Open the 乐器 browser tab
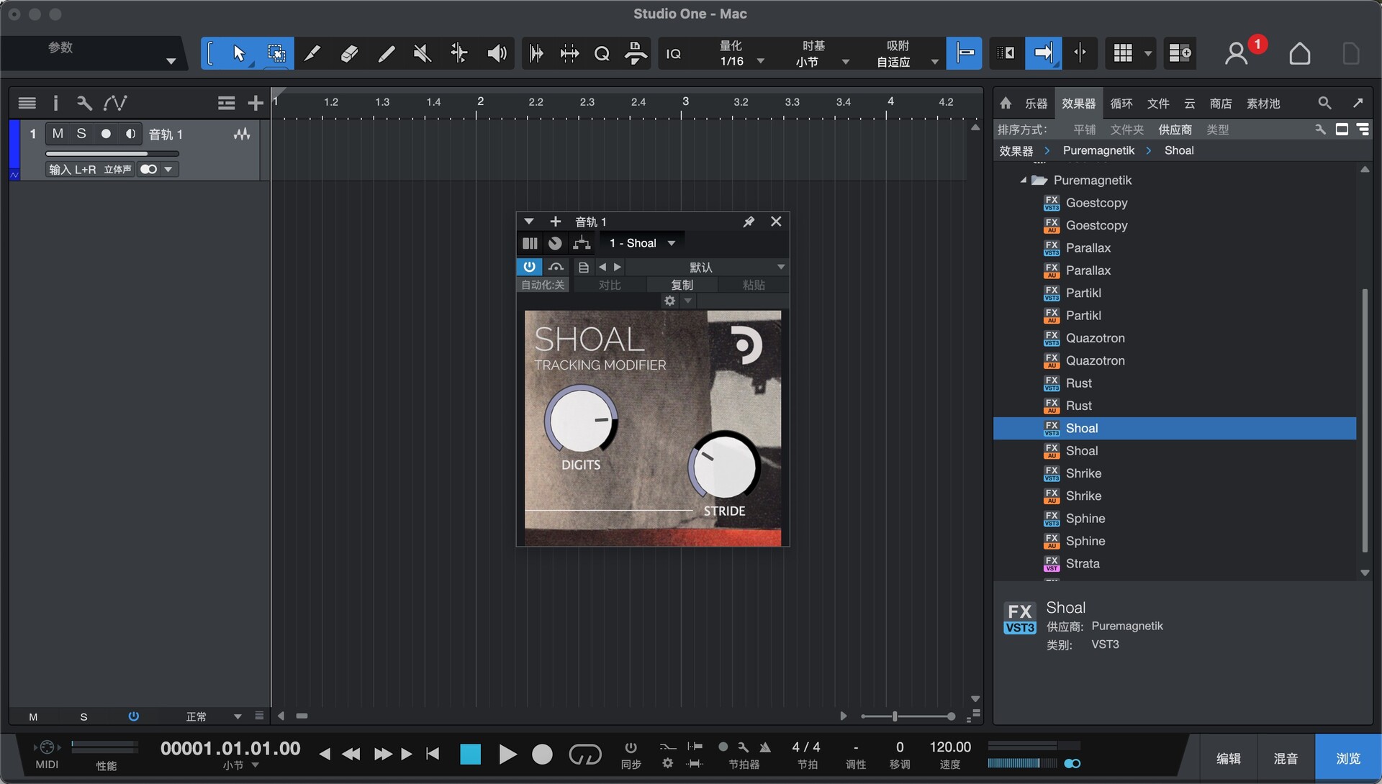The width and height of the screenshot is (1382, 784). [1036, 104]
